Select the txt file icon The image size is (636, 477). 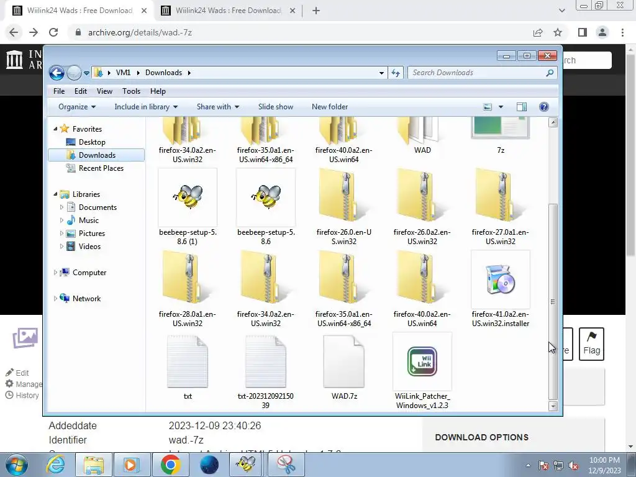(188, 361)
